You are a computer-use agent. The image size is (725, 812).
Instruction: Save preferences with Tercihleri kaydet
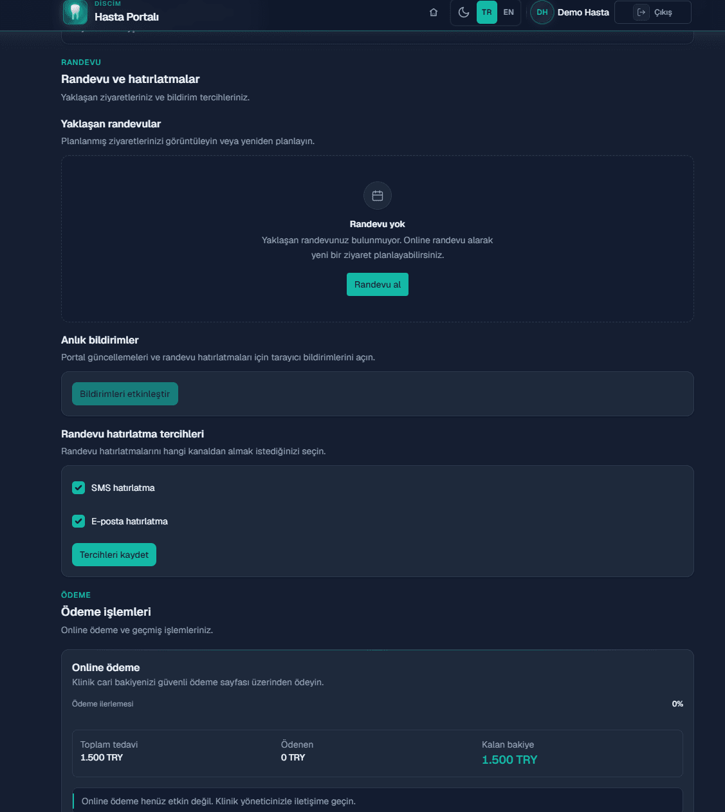(114, 555)
